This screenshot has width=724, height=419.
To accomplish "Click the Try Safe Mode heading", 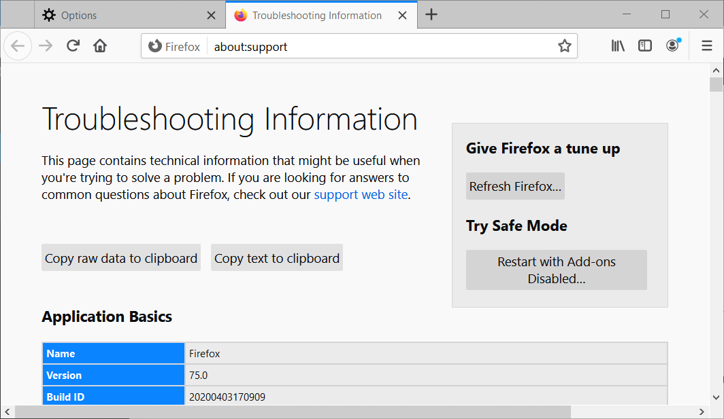I will tap(516, 226).
